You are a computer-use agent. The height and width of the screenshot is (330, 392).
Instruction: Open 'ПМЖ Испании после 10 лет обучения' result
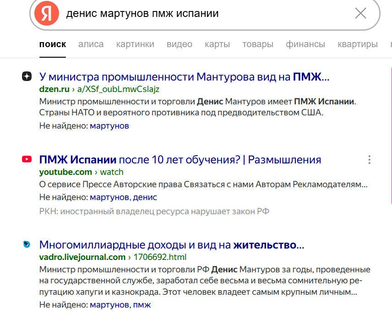click(x=180, y=160)
